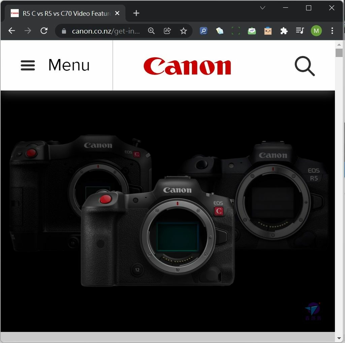Click the page scrollbar thumb

tap(339, 53)
